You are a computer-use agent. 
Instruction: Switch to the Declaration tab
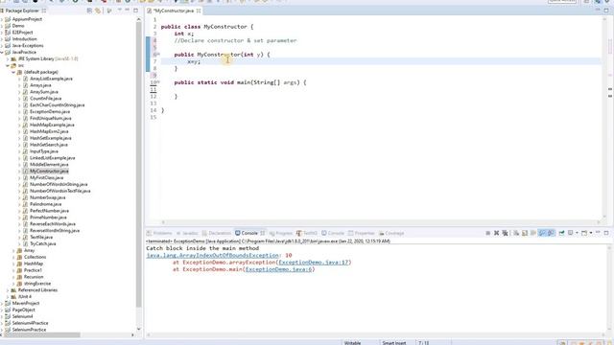217,233
